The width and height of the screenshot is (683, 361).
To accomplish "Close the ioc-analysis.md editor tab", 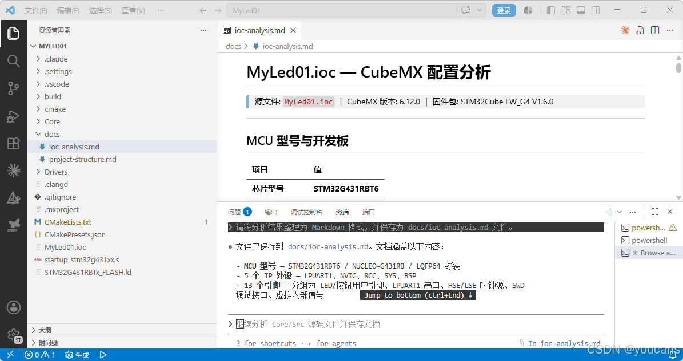I will point(293,30).
